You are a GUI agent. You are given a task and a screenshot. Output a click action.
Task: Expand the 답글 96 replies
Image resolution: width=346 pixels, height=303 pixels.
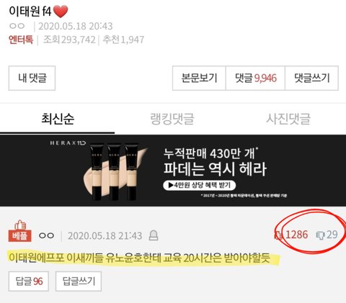click(x=29, y=281)
